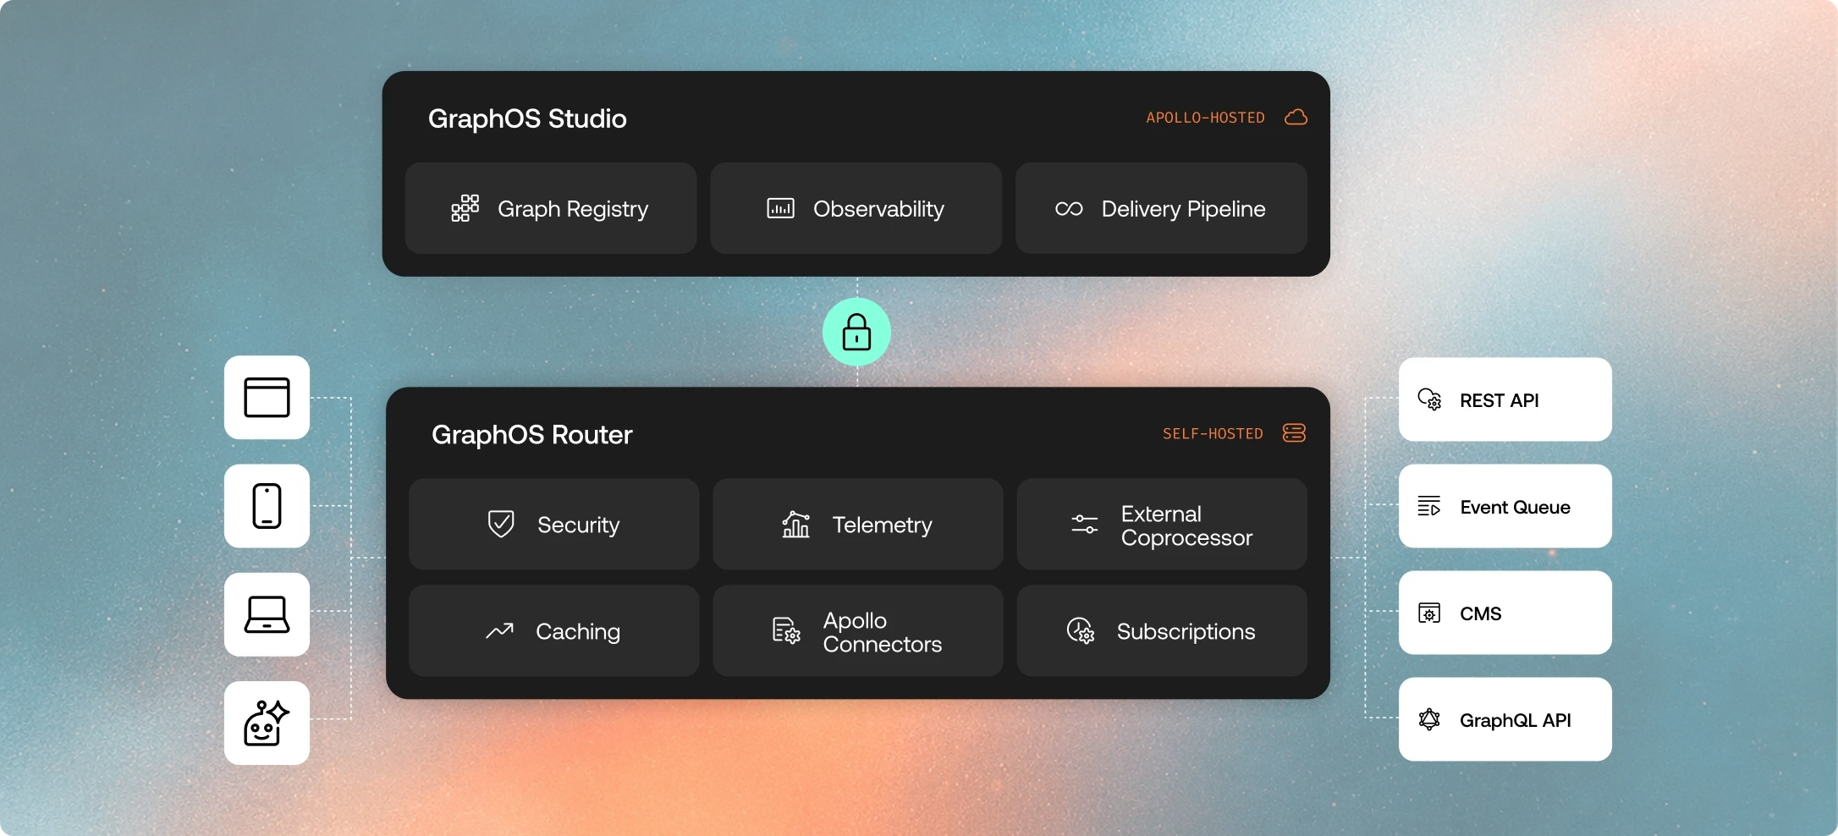The image size is (1838, 836).
Task: Click the External Coprocessor sliders icon
Action: (1084, 524)
